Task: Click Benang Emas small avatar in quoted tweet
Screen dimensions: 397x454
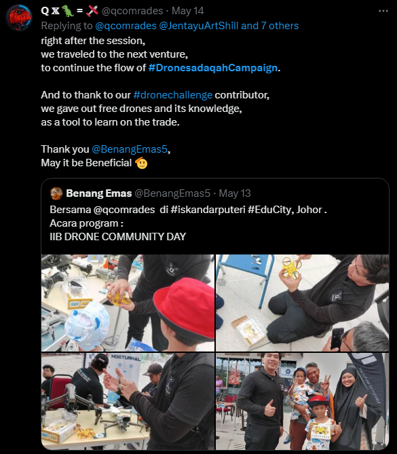Action: 56,193
